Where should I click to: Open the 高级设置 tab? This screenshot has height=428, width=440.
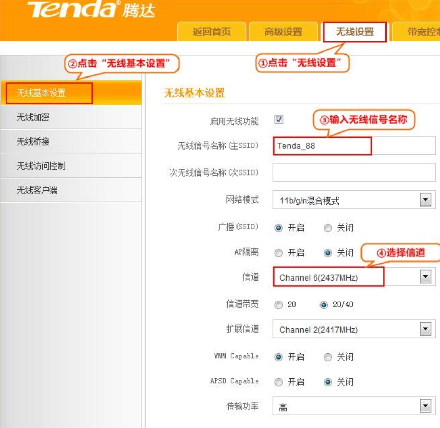(283, 32)
